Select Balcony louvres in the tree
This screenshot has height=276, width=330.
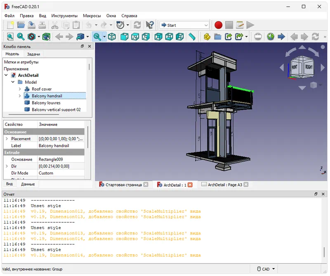point(46,103)
